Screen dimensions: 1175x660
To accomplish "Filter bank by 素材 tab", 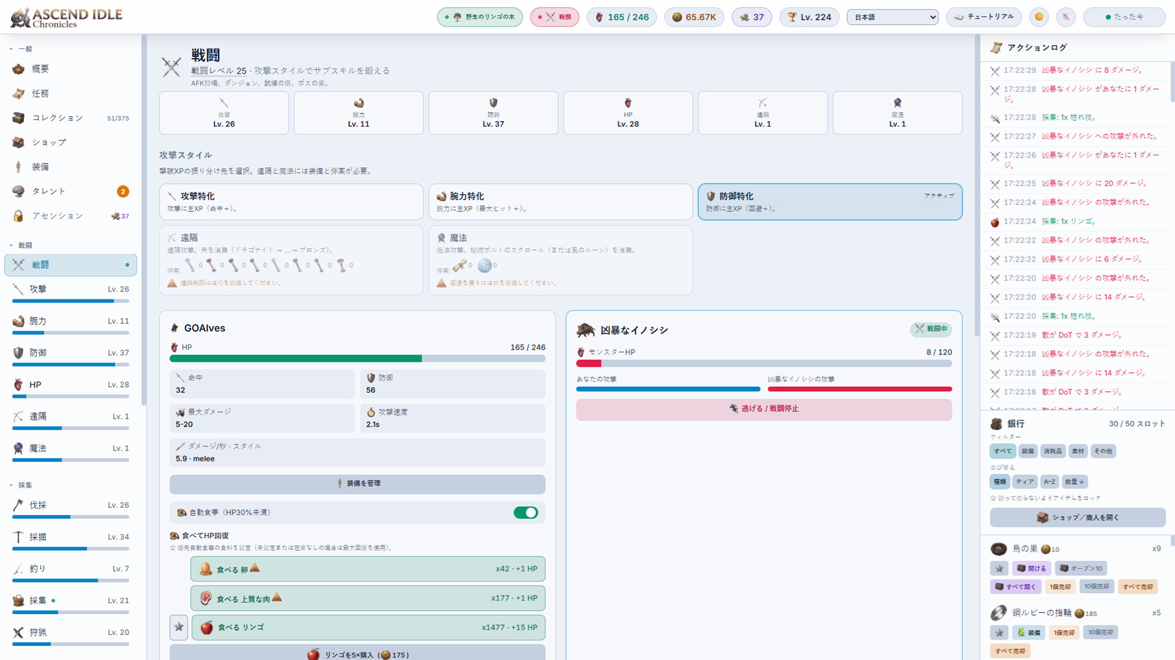I will pyautogui.click(x=1078, y=451).
